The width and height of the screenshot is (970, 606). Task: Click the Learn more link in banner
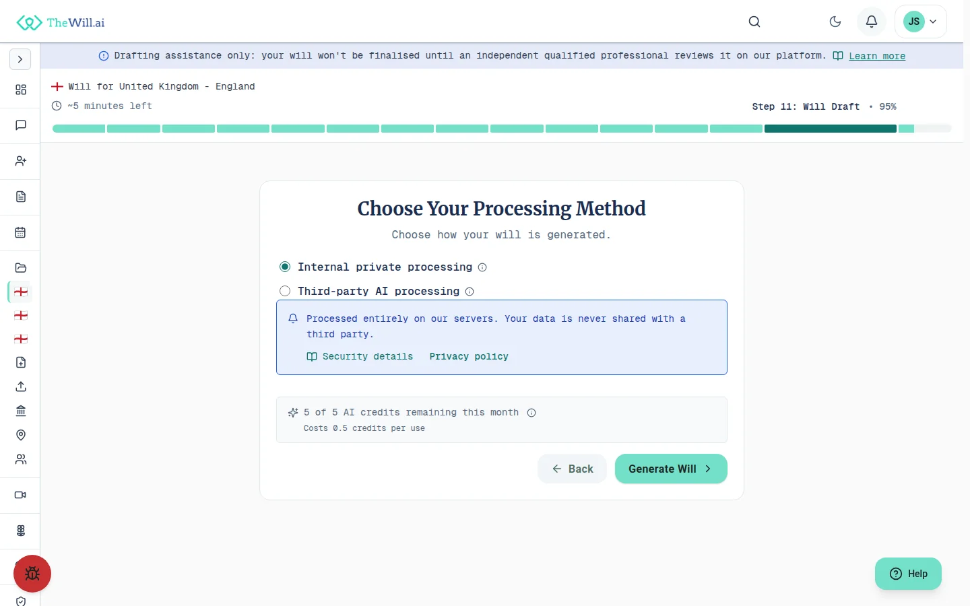click(x=877, y=56)
